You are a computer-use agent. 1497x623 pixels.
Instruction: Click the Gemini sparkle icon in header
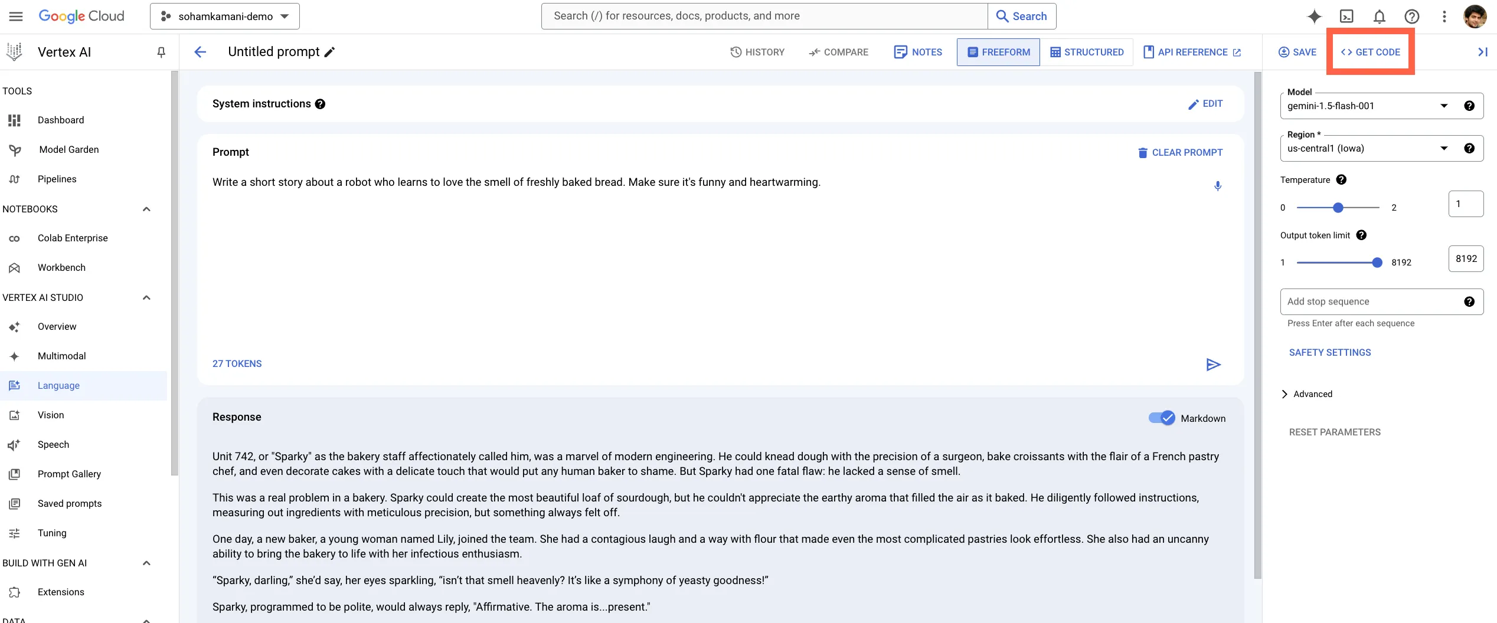pos(1314,17)
